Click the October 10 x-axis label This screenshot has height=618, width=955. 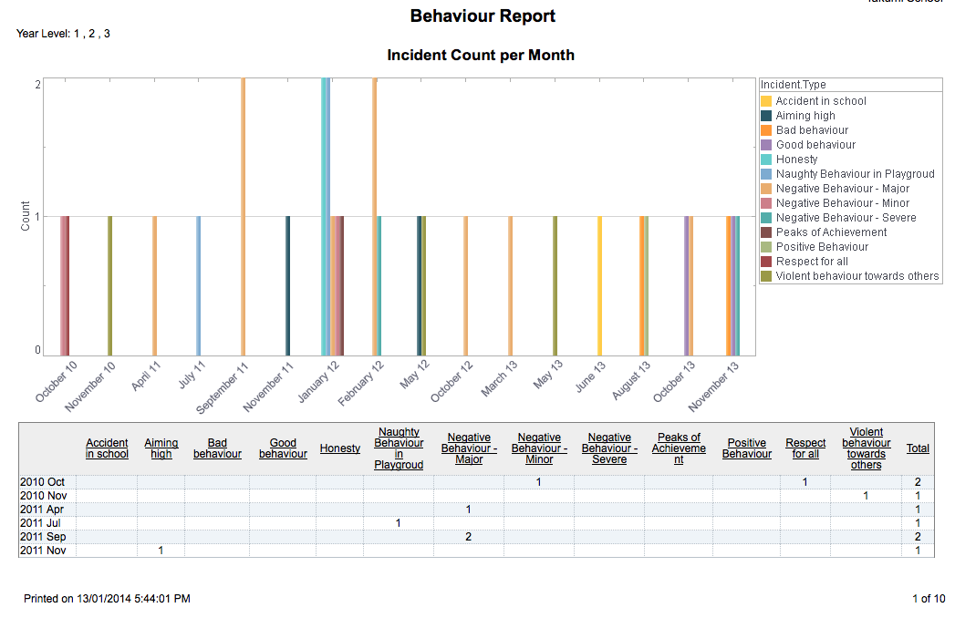(56, 382)
